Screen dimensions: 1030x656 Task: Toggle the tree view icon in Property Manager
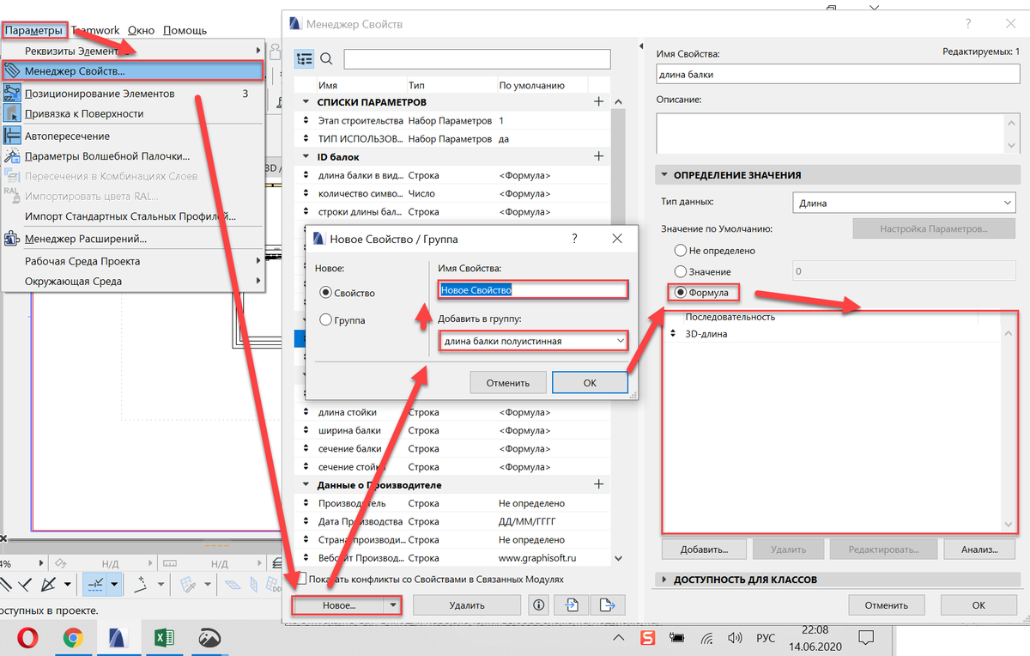click(304, 58)
